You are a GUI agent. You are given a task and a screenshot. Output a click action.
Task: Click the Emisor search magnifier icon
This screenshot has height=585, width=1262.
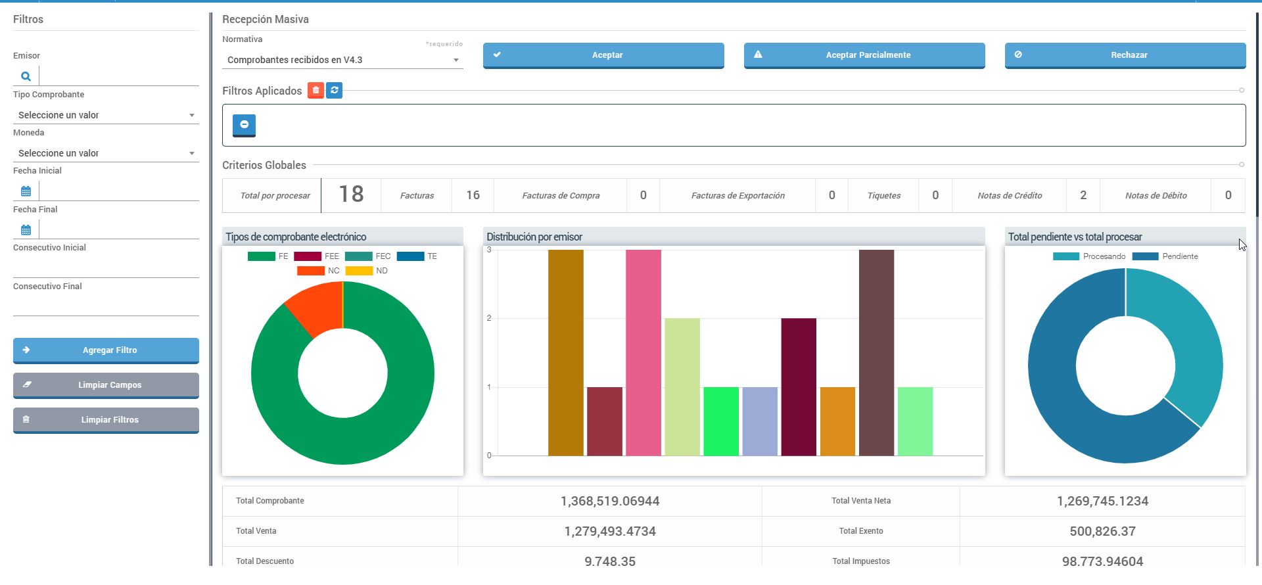point(26,76)
